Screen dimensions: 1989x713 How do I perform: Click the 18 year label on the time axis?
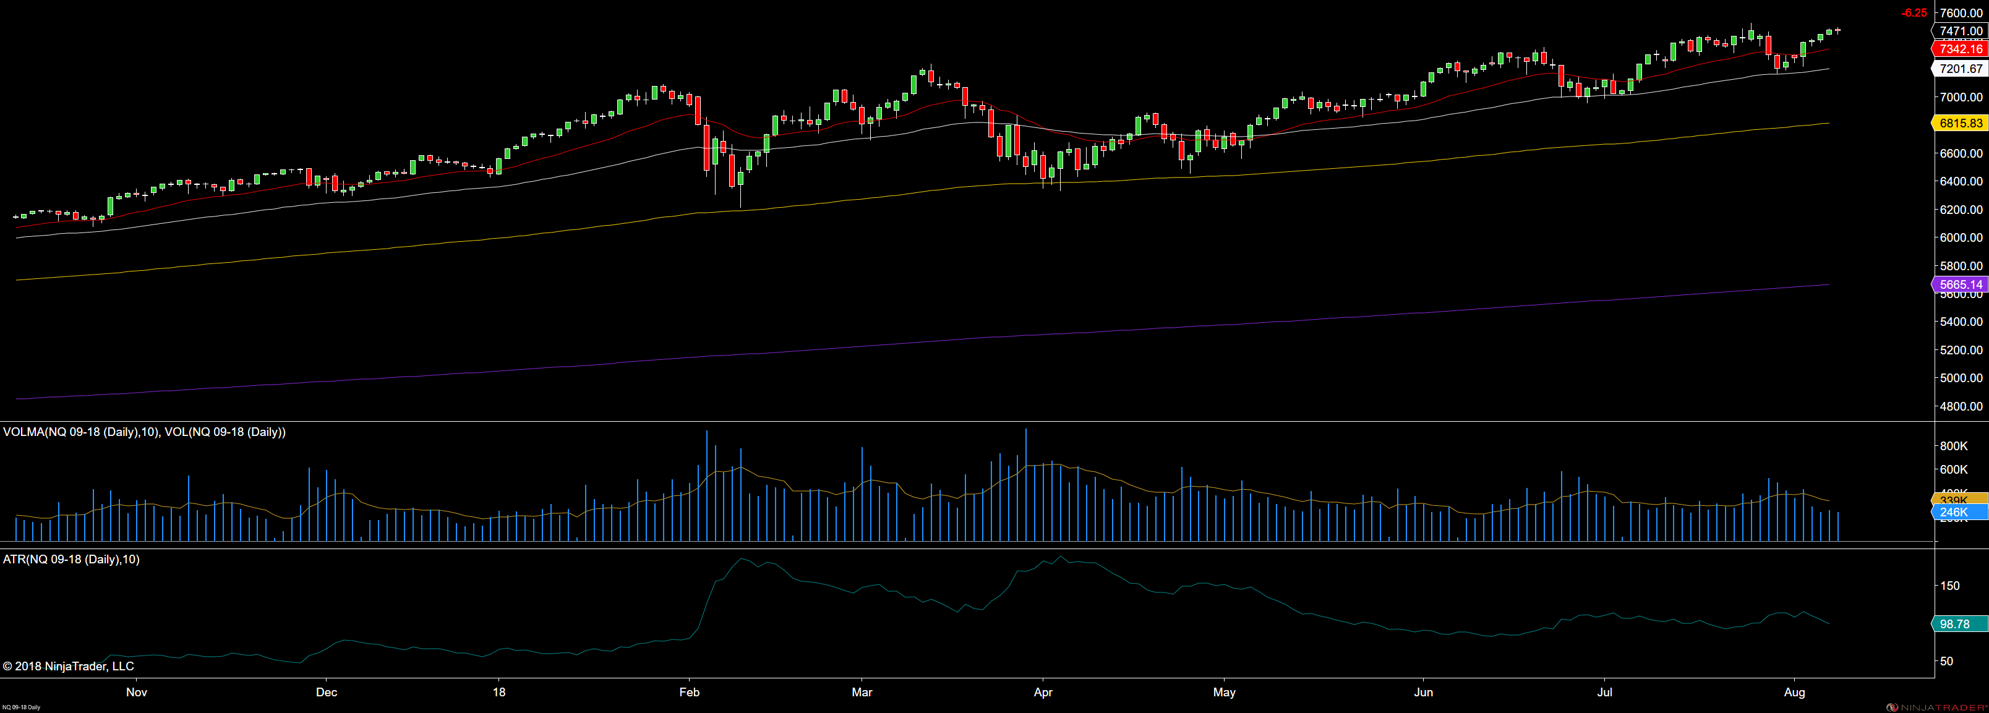click(x=500, y=692)
